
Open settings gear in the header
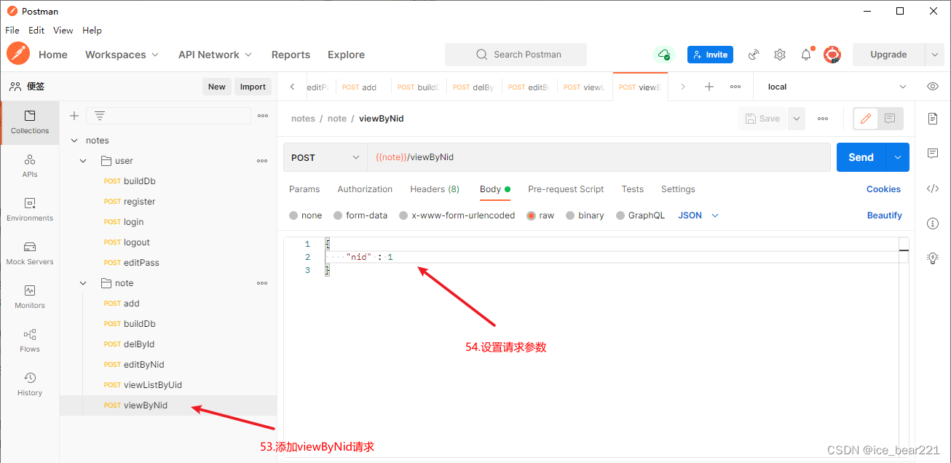[780, 55]
